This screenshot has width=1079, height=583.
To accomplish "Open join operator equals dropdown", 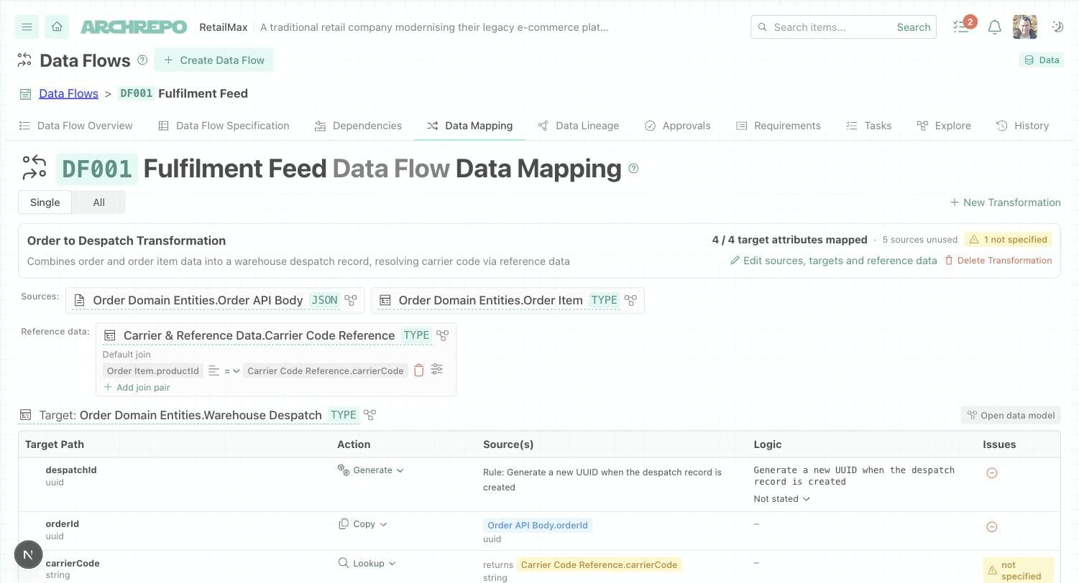I will point(231,371).
